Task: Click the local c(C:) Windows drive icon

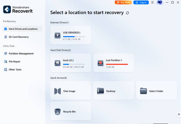Action: coord(58,63)
